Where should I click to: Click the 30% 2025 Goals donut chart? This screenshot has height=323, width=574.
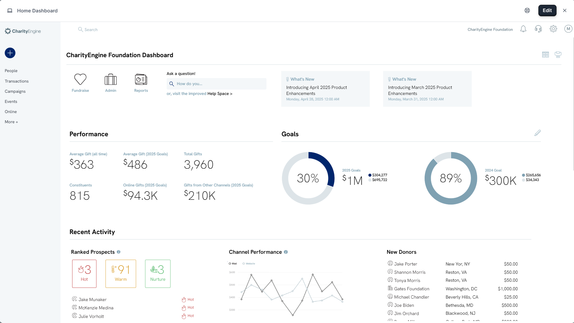[308, 178]
